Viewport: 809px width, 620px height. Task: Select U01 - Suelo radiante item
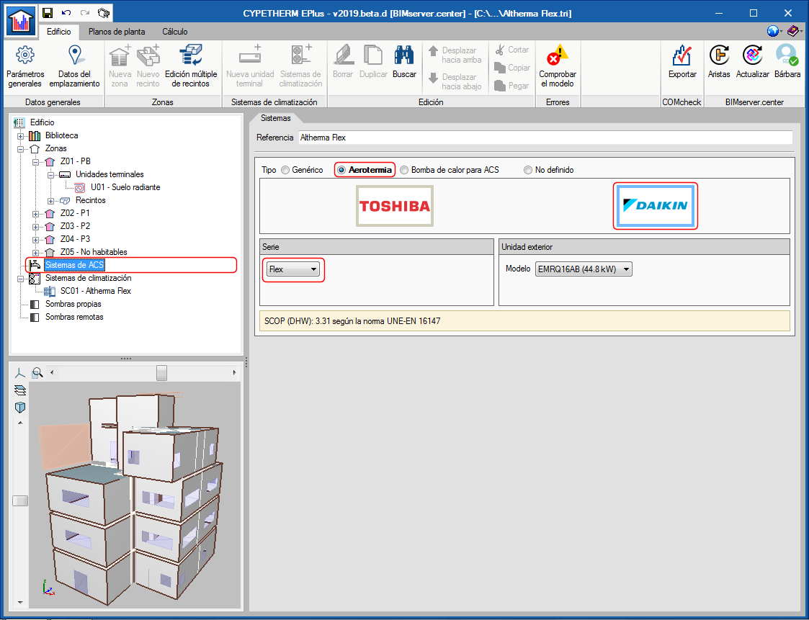(125, 187)
